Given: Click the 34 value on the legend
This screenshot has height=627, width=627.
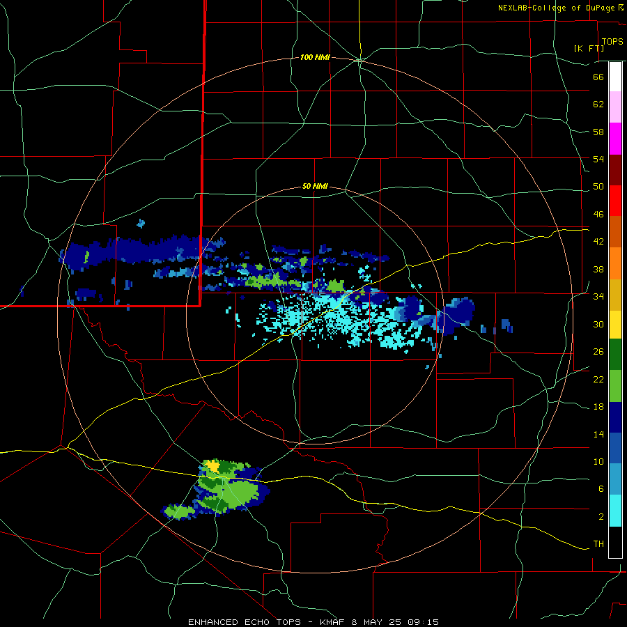Looking at the screenshot, I should tap(598, 297).
